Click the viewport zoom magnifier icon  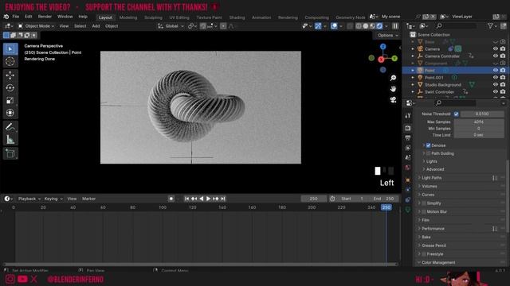393,78
